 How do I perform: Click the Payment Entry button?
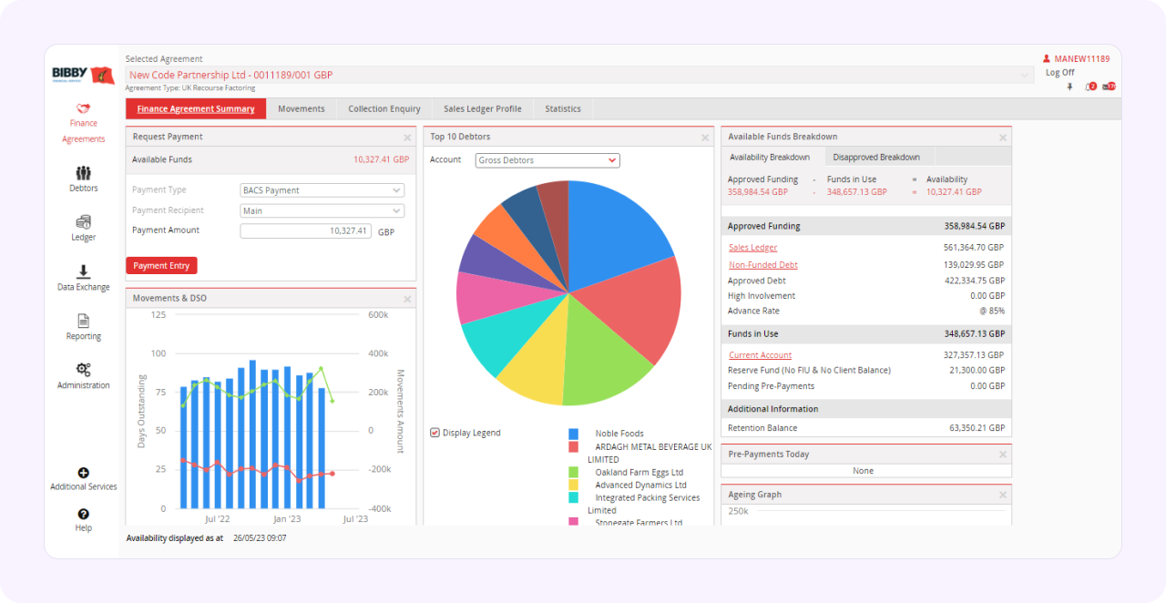click(x=161, y=266)
